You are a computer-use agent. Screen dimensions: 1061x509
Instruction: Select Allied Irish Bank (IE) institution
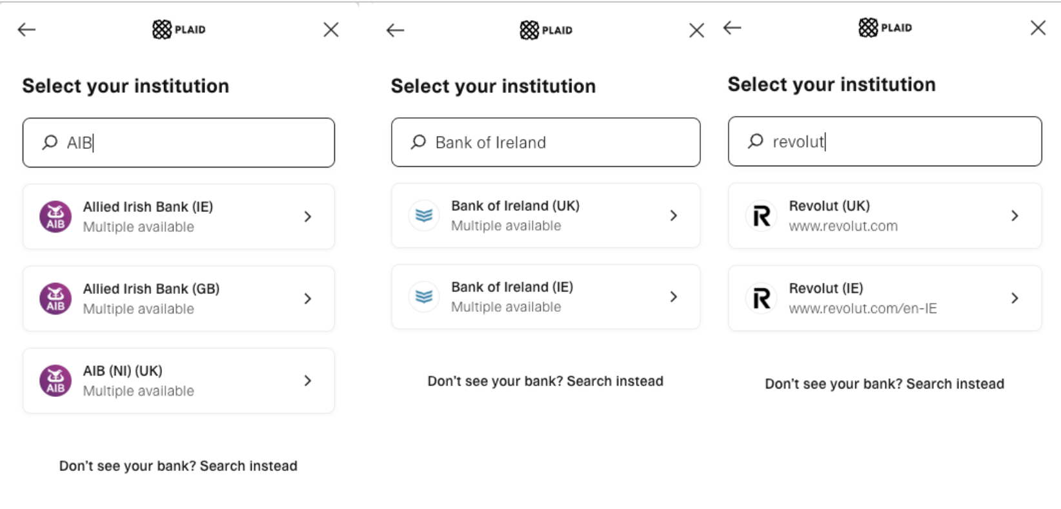click(179, 216)
